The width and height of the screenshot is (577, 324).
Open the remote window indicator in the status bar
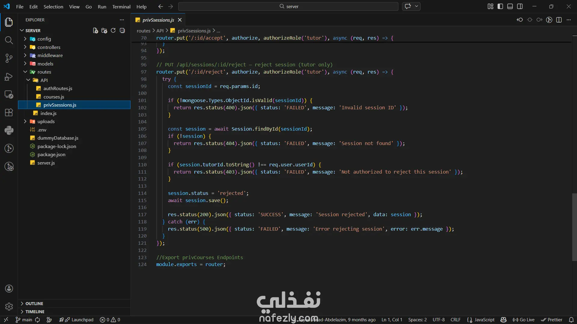click(x=6, y=320)
